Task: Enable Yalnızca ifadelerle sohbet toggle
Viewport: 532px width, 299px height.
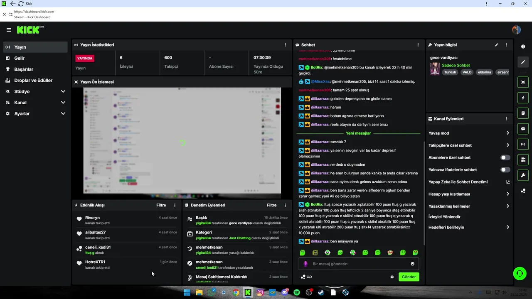Action: click(505, 170)
